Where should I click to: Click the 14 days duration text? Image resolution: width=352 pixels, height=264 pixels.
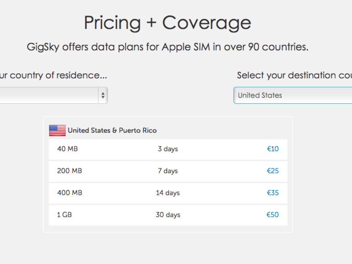point(168,193)
